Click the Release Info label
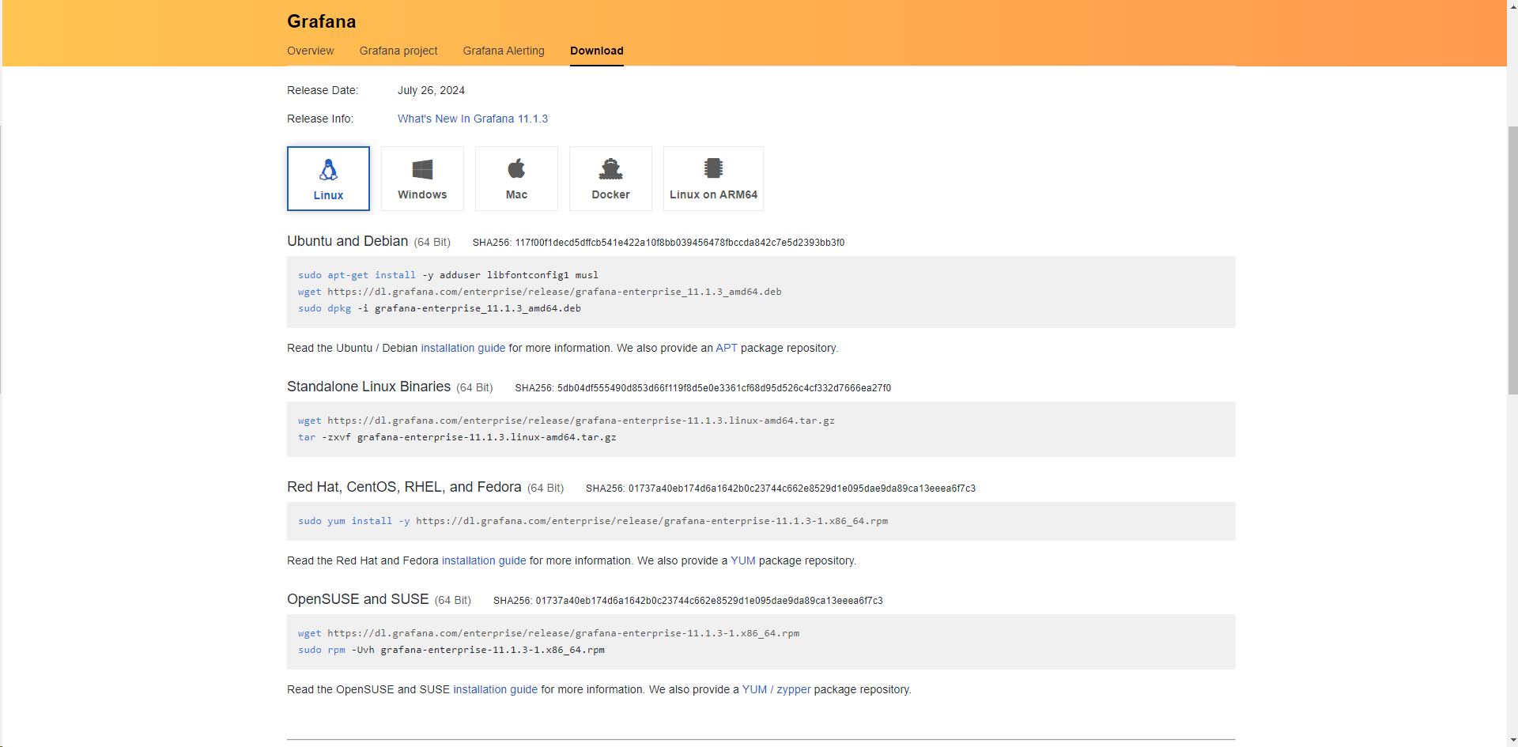The image size is (1518, 747). point(320,119)
